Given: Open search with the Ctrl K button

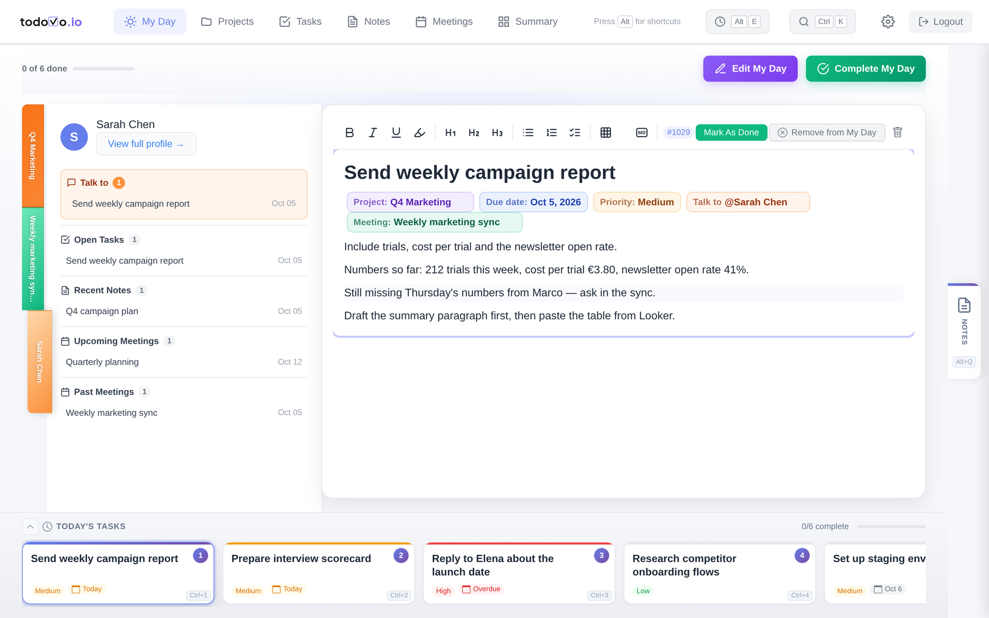Looking at the screenshot, I should click(x=823, y=21).
